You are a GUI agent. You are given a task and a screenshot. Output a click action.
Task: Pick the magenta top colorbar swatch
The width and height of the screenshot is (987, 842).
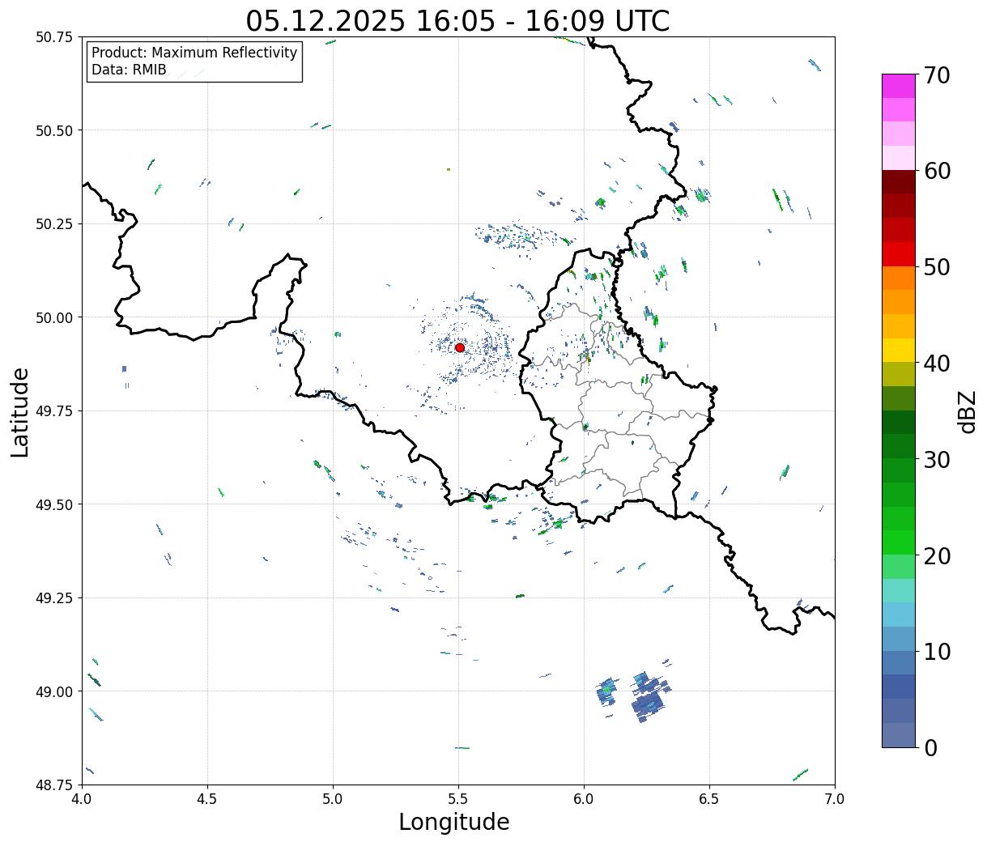coord(899,86)
